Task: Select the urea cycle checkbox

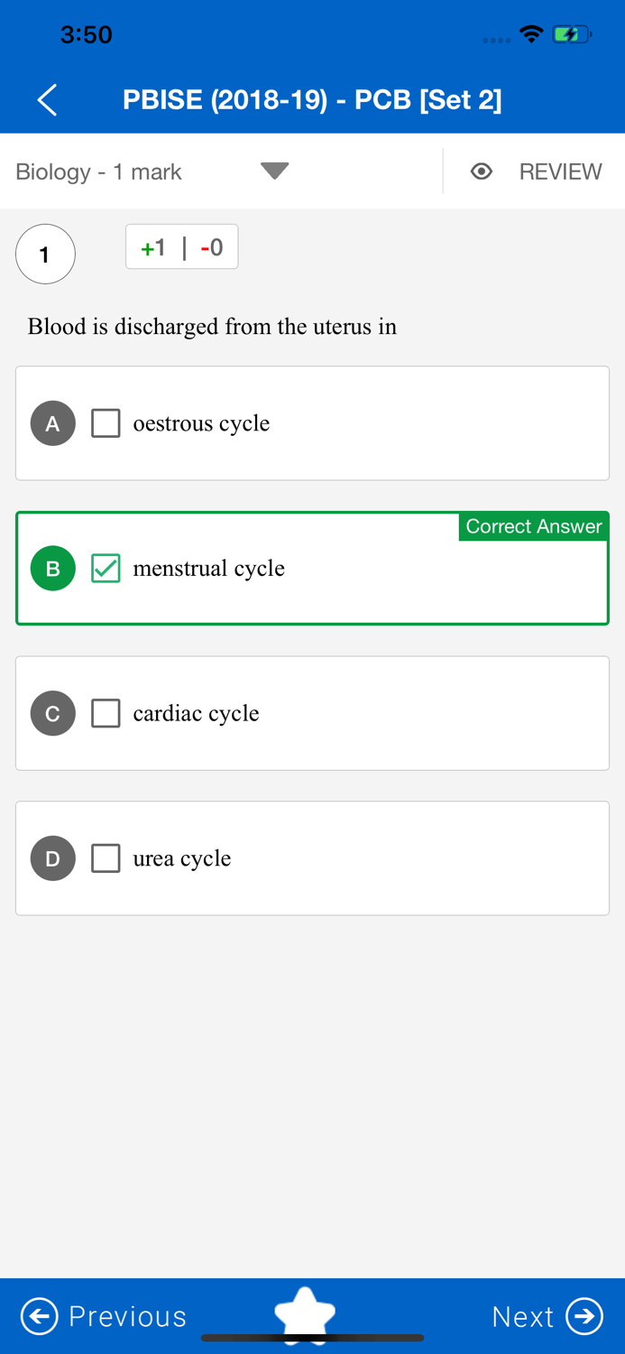Action: [x=106, y=858]
